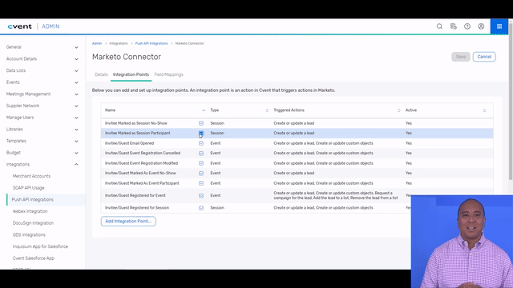Screen dimensions: 513x288
Task: Click the presenter video thumbnail
Action: point(462,242)
